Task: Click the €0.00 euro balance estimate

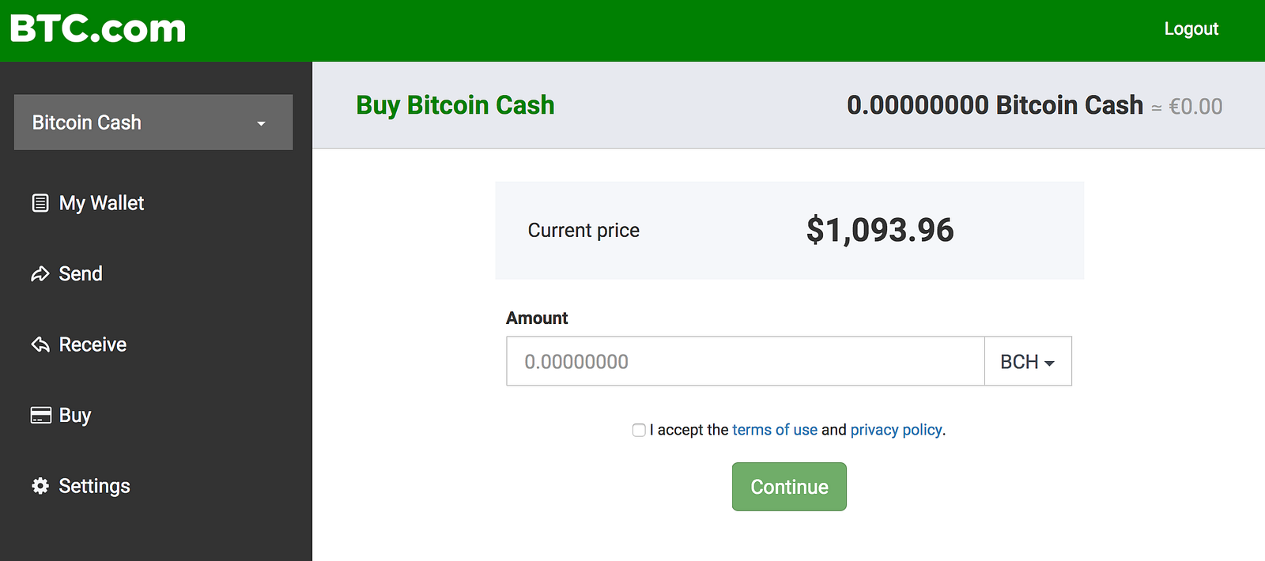Action: pos(1195,107)
